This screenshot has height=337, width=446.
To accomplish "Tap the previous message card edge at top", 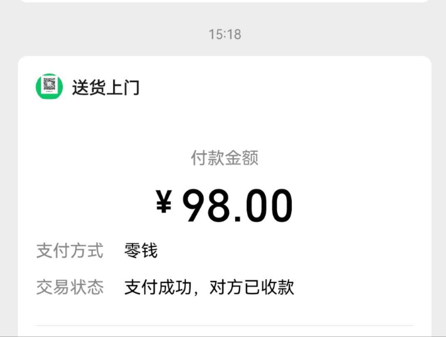I will pyautogui.click(x=225, y=1).
